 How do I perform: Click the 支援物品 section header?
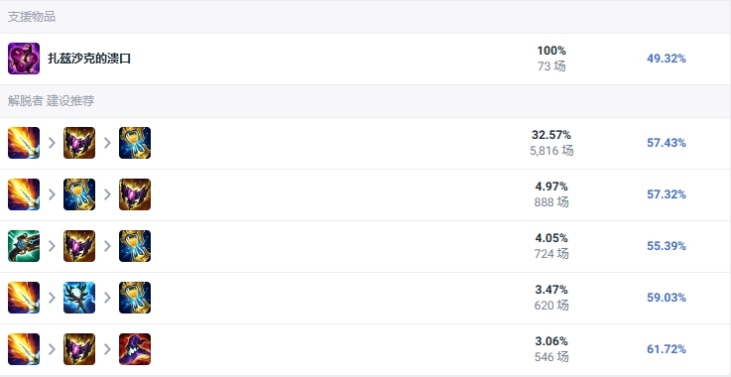pyautogui.click(x=32, y=17)
